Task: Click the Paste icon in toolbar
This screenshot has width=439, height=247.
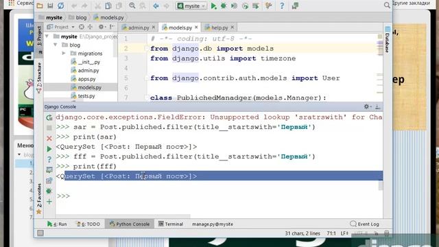Action: pyautogui.click(x=119, y=5)
